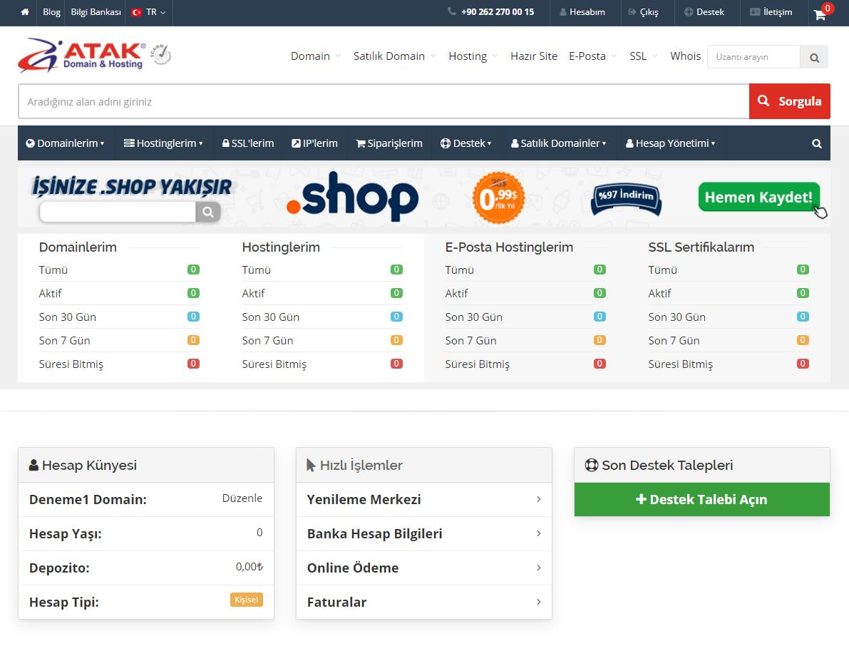This screenshot has width=849, height=646.
Task: Click the Hostinglerim Süresi Bitmiş red badge
Action: [396, 364]
